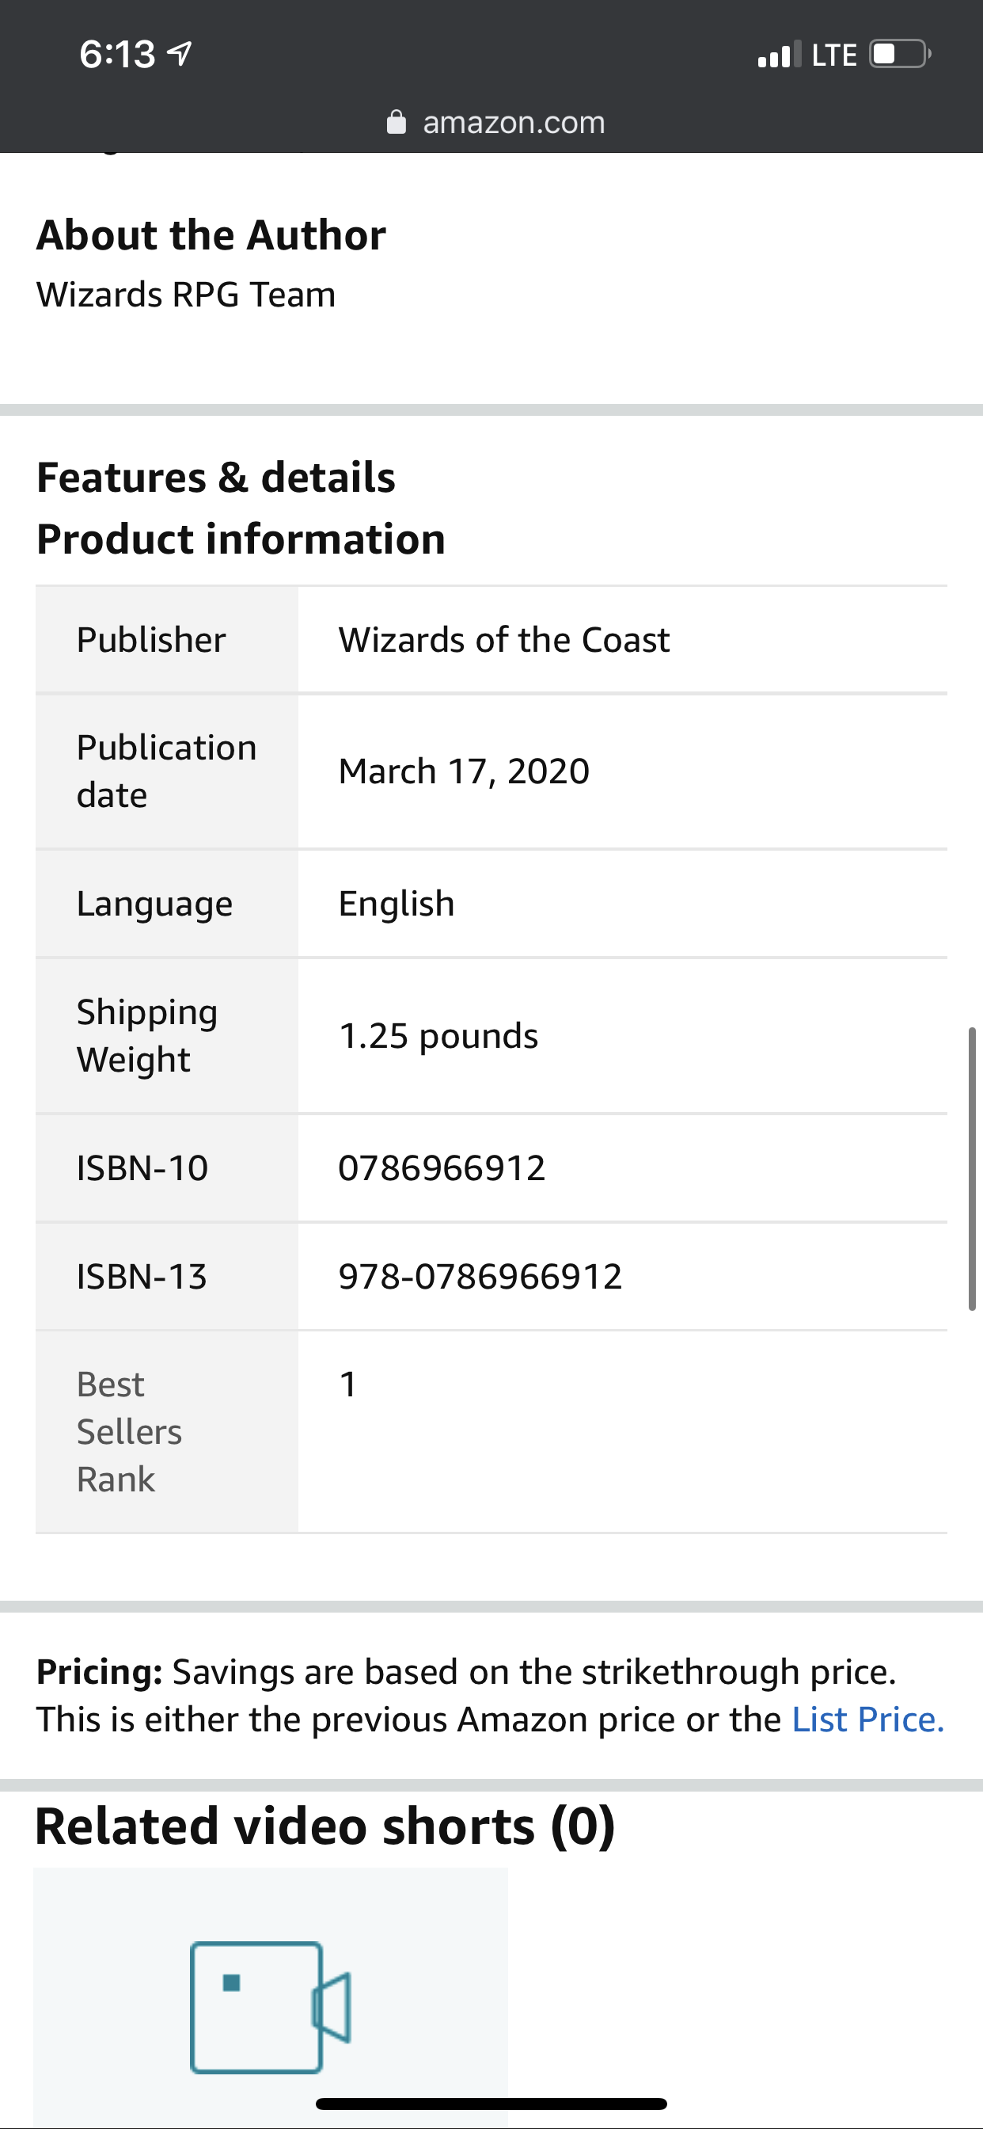Tap the Best Sellers Rank label
The image size is (983, 2129).
[x=129, y=1431]
